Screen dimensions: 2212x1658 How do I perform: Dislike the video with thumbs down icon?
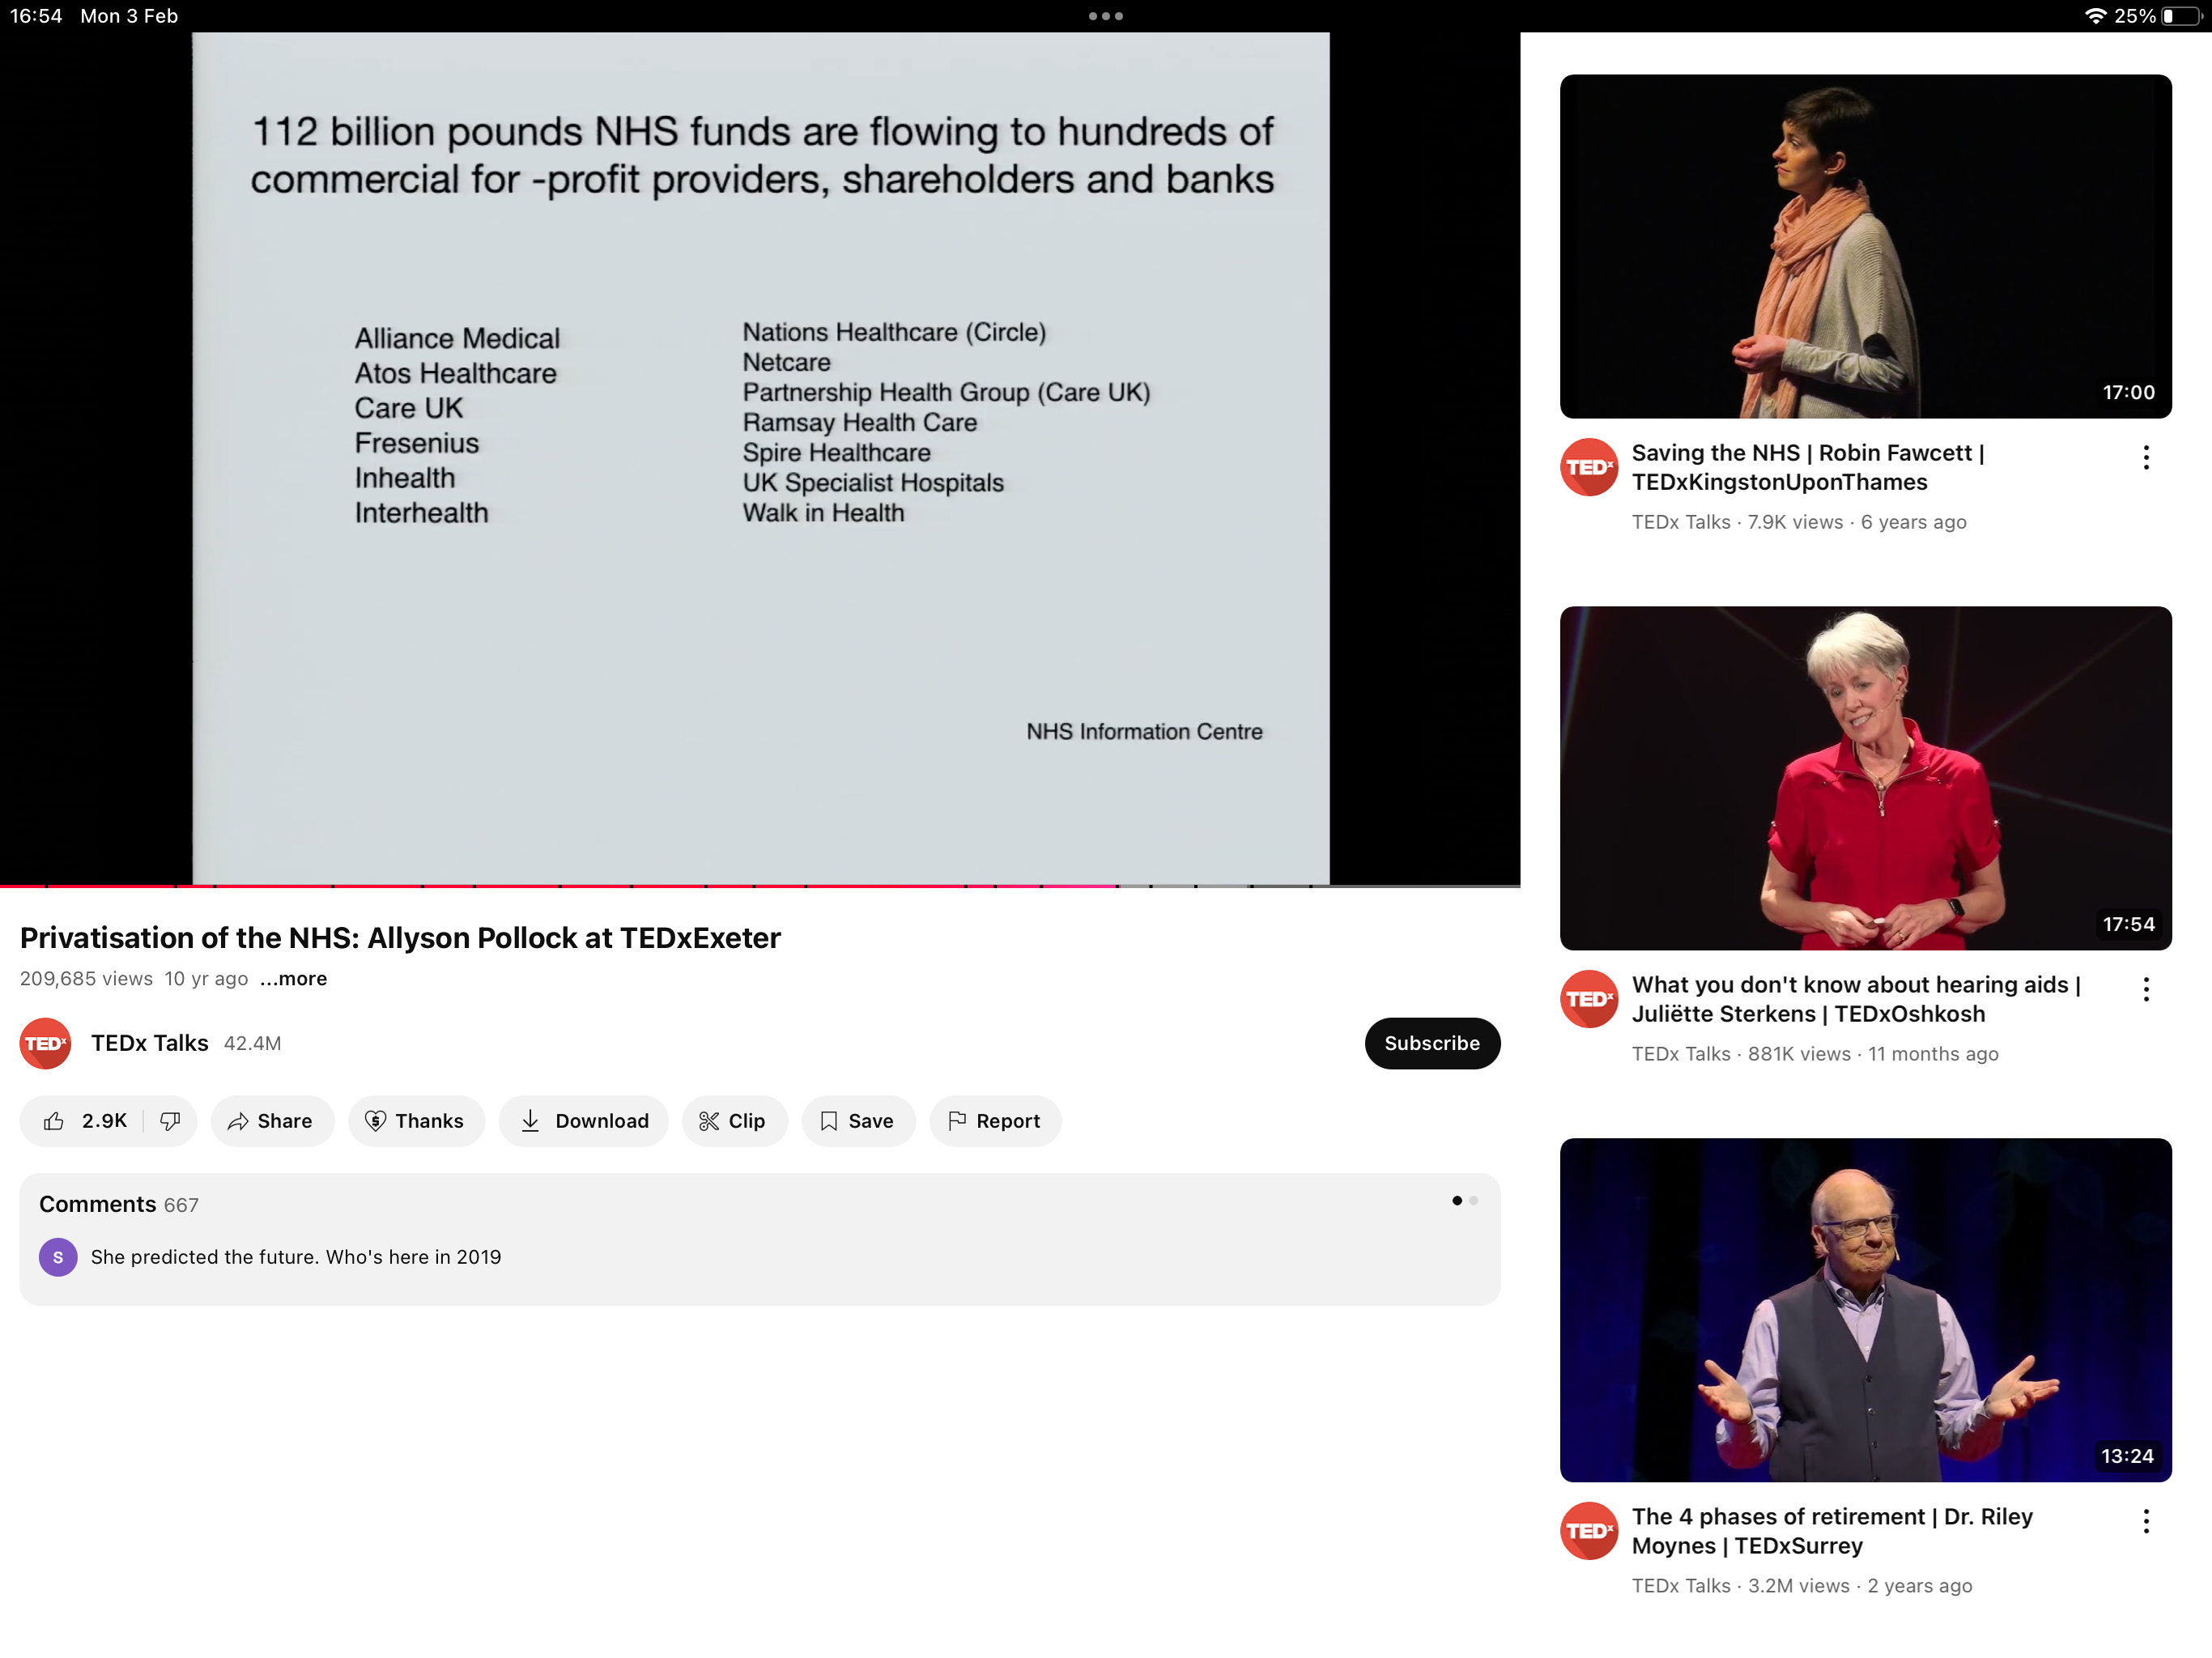point(170,1121)
